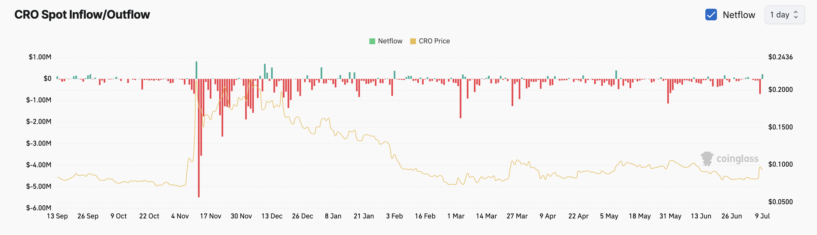Toggle the yellow CRO Price legend swatch
Viewport: 817px width, 235px height.
coord(413,41)
